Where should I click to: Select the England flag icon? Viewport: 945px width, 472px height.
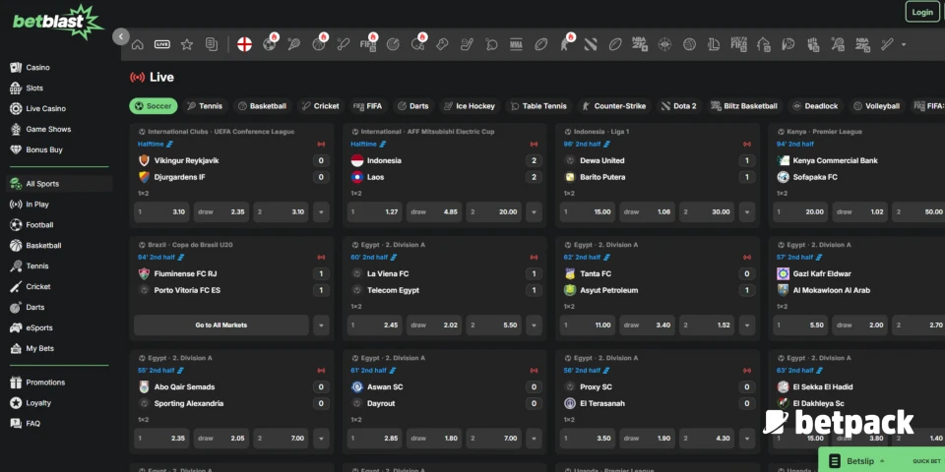click(244, 44)
